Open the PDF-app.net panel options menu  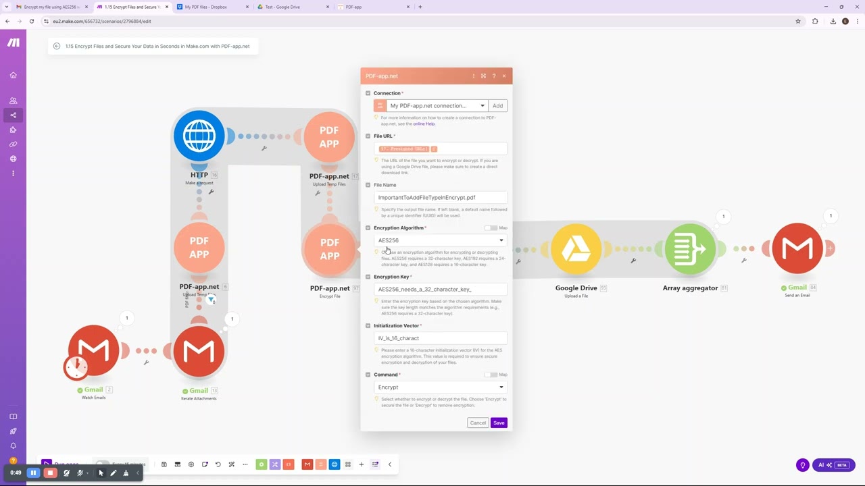[x=473, y=76]
